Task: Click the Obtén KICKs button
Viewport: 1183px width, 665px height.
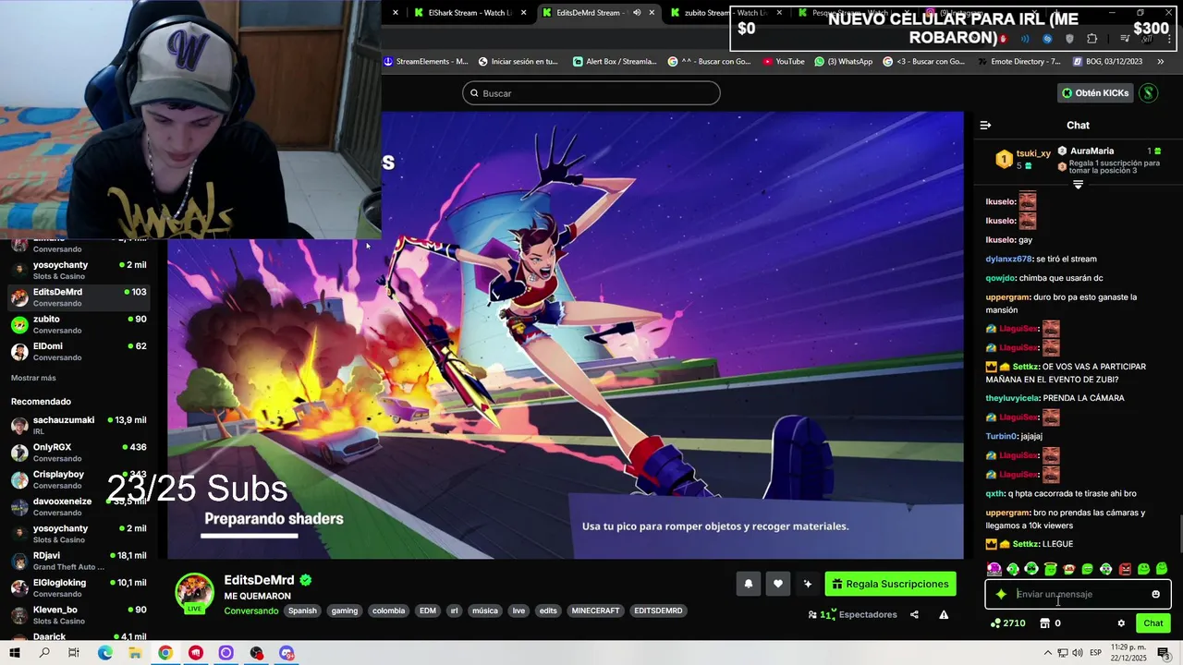Action: 1094,92
